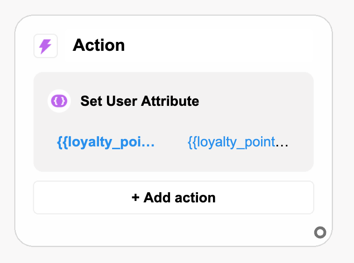This screenshot has width=354, height=263.
Task: Click the word Action in the header
Action: tap(99, 45)
